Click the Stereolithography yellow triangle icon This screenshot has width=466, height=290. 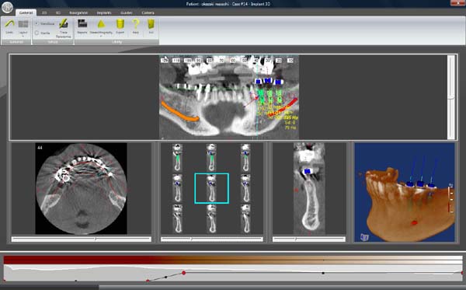101,24
